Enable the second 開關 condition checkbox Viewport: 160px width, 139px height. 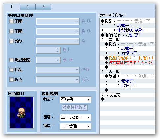(11, 31)
